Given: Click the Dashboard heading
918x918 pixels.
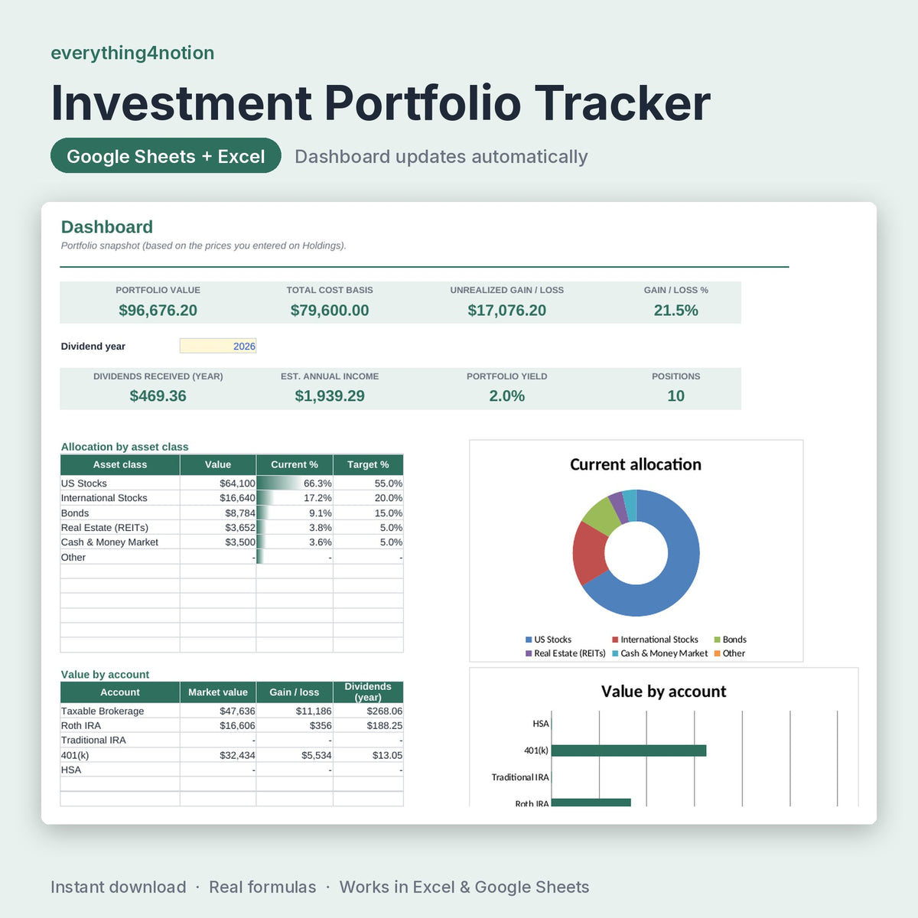Looking at the screenshot, I should click(x=107, y=227).
